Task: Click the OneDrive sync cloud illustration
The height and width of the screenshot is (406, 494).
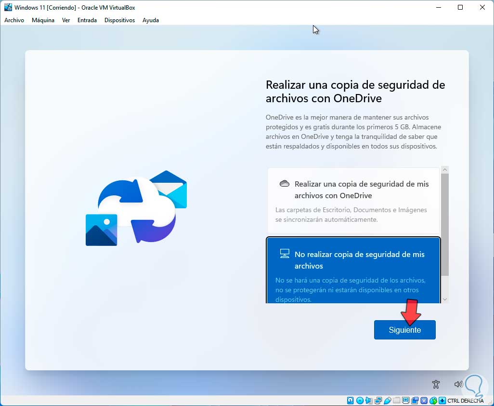Action: point(136,208)
